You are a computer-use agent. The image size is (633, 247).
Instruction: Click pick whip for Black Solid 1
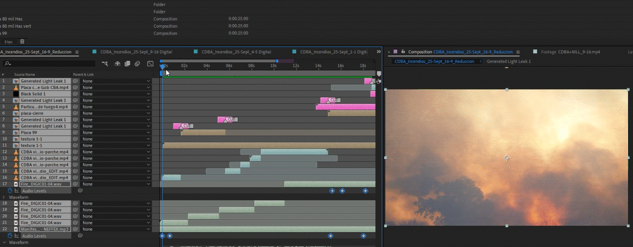(x=76, y=94)
